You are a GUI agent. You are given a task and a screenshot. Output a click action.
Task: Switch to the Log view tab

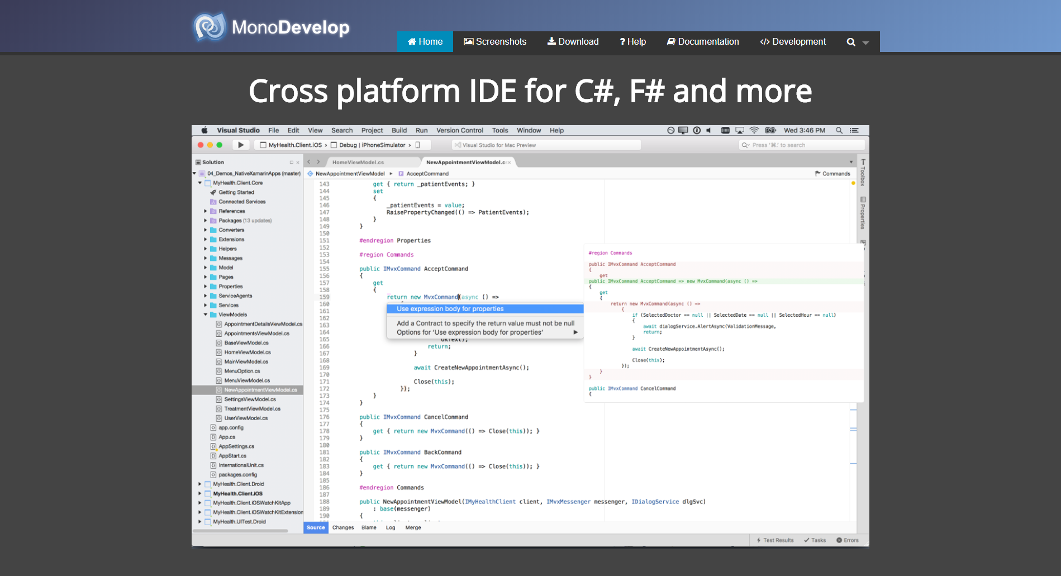point(391,527)
